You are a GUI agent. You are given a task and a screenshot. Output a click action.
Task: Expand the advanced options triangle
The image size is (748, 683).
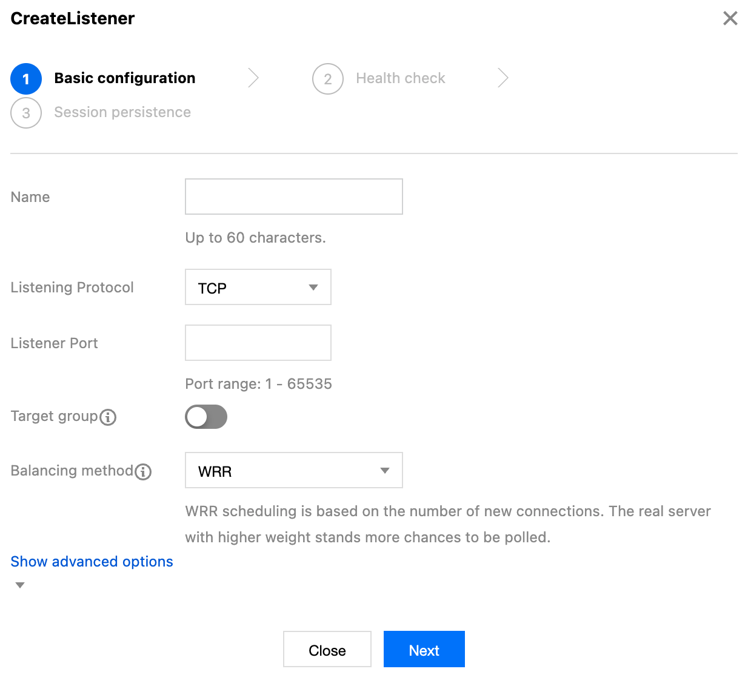coord(20,585)
